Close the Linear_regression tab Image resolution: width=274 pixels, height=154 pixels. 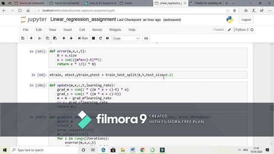tap(185, 3)
